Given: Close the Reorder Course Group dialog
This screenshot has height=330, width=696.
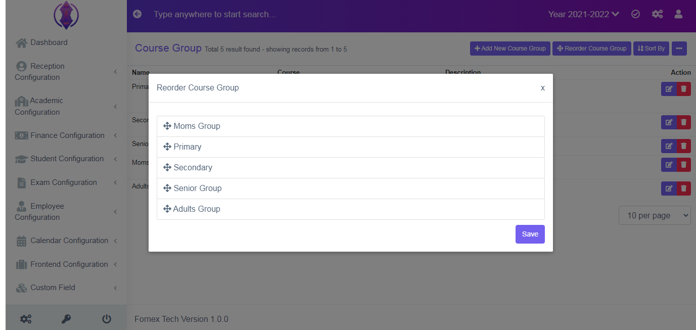Looking at the screenshot, I should [x=543, y=88].
